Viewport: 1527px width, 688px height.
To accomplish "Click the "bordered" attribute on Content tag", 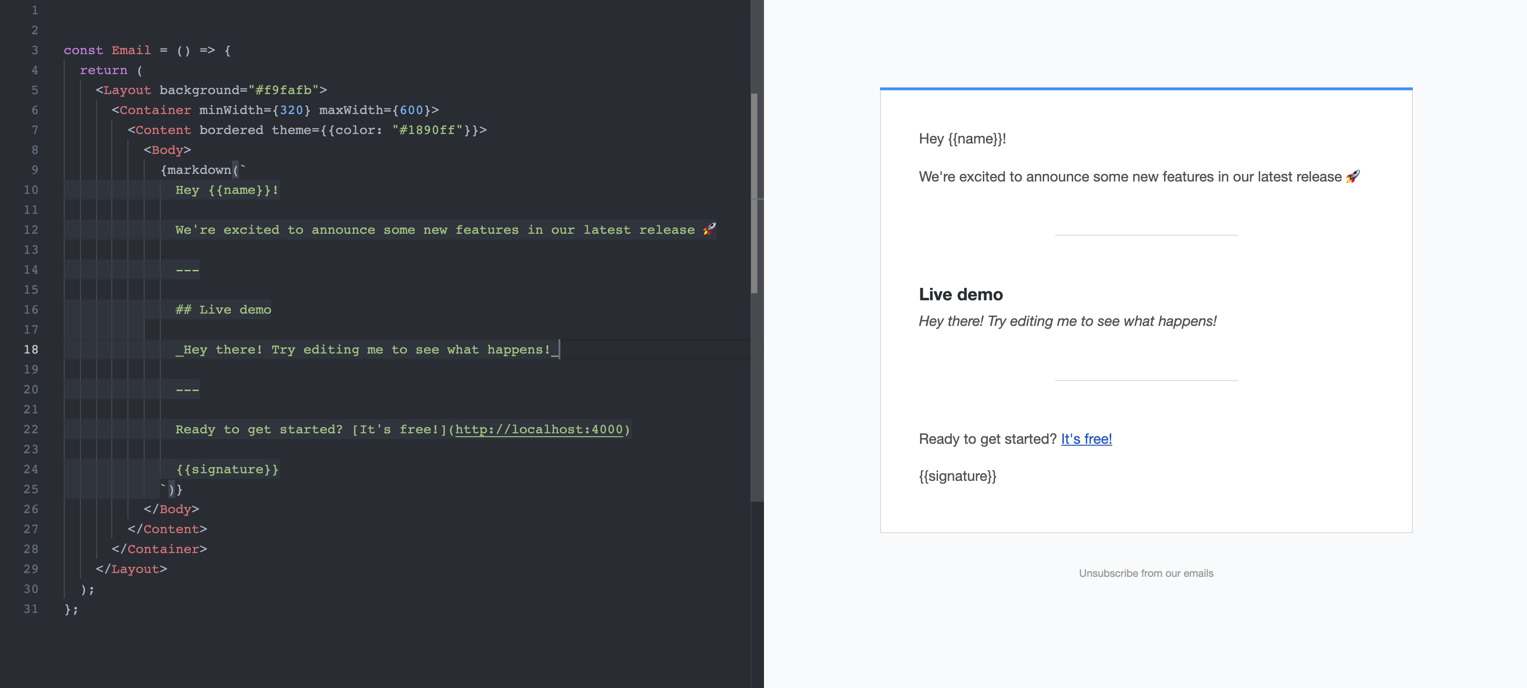I will pos(231,130).
